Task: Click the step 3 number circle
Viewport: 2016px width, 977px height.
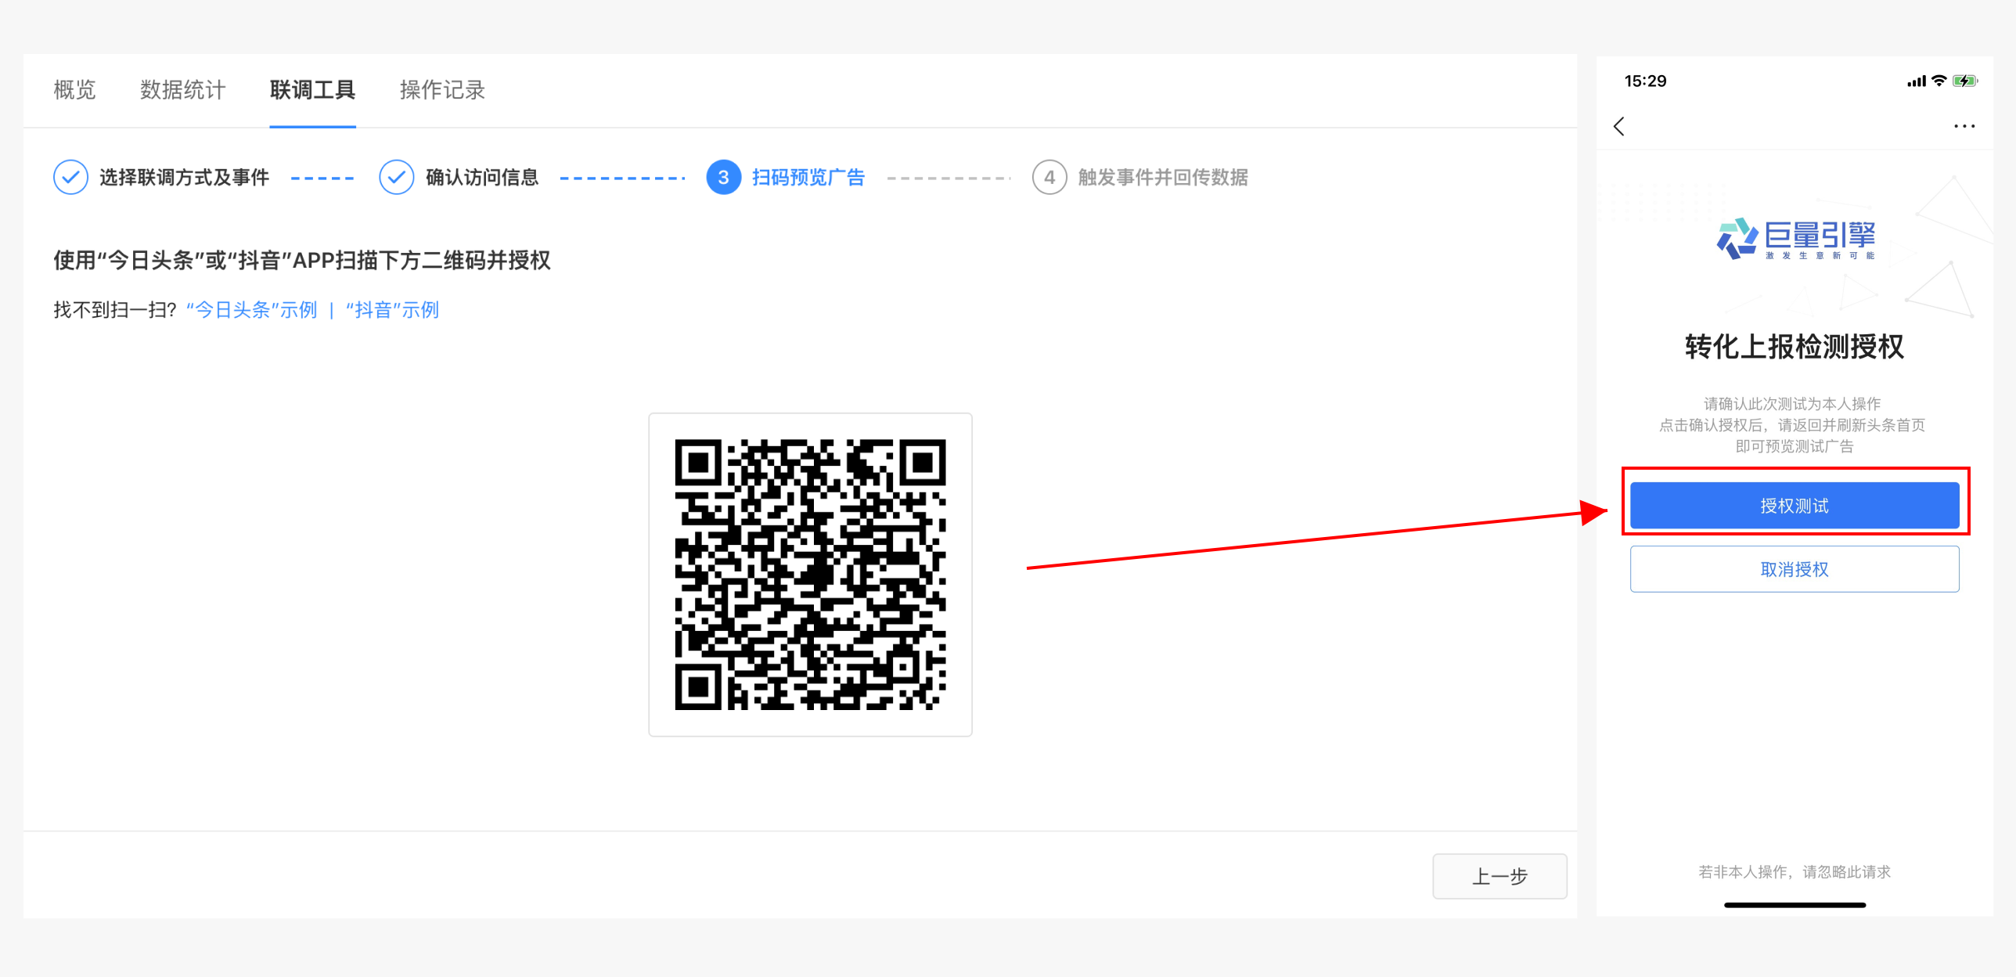Action: coord(723,178)
